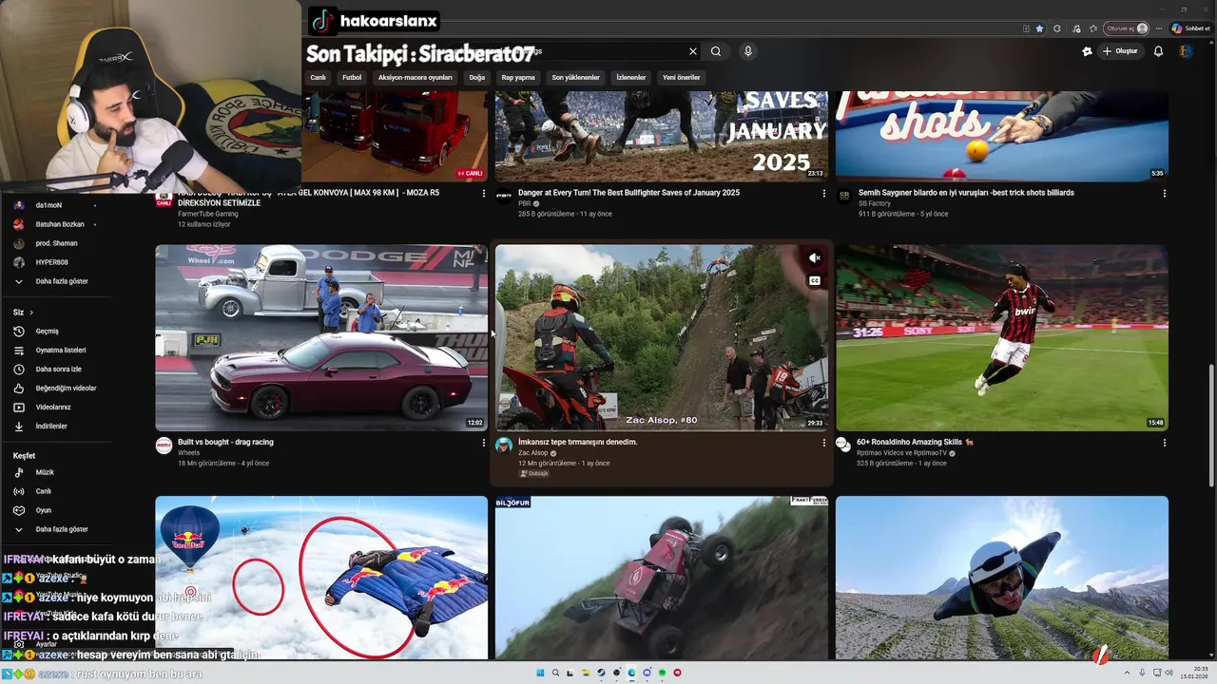Viewport: 1217px width, 684px height.
Task: Click the PBR channel name link
Action: click(x=525, y=203)
